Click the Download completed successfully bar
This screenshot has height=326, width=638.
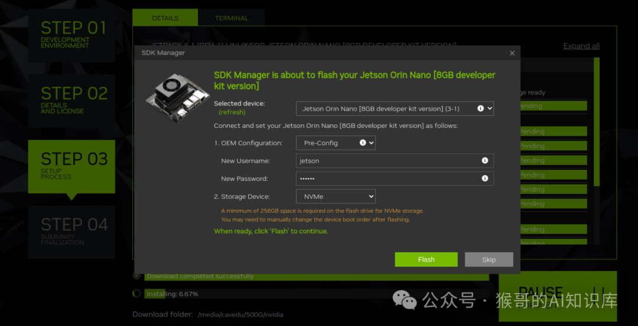point(317,276)
